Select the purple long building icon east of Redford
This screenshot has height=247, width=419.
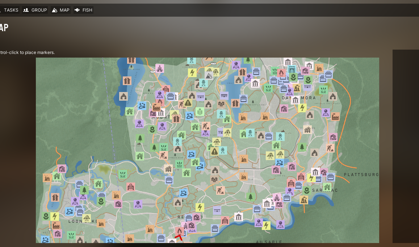click(217, 211)
